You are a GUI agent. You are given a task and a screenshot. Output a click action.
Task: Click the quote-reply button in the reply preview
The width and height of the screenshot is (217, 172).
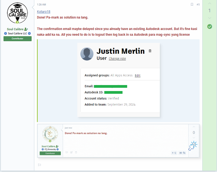point(182,153)
